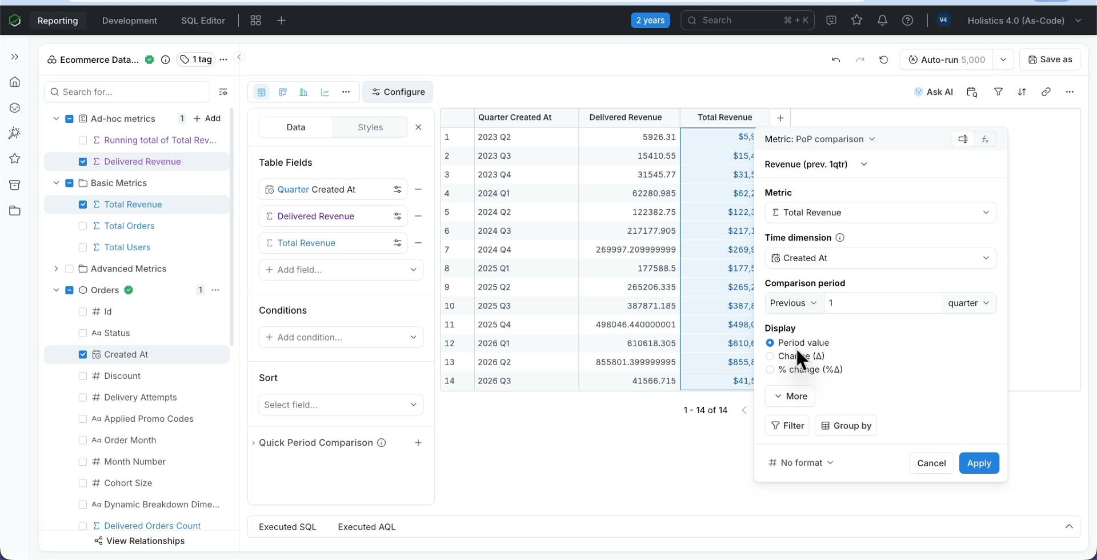Add a new tab with plus icon
Viewport: 1097px width, 560px height.
pos(281,21)
